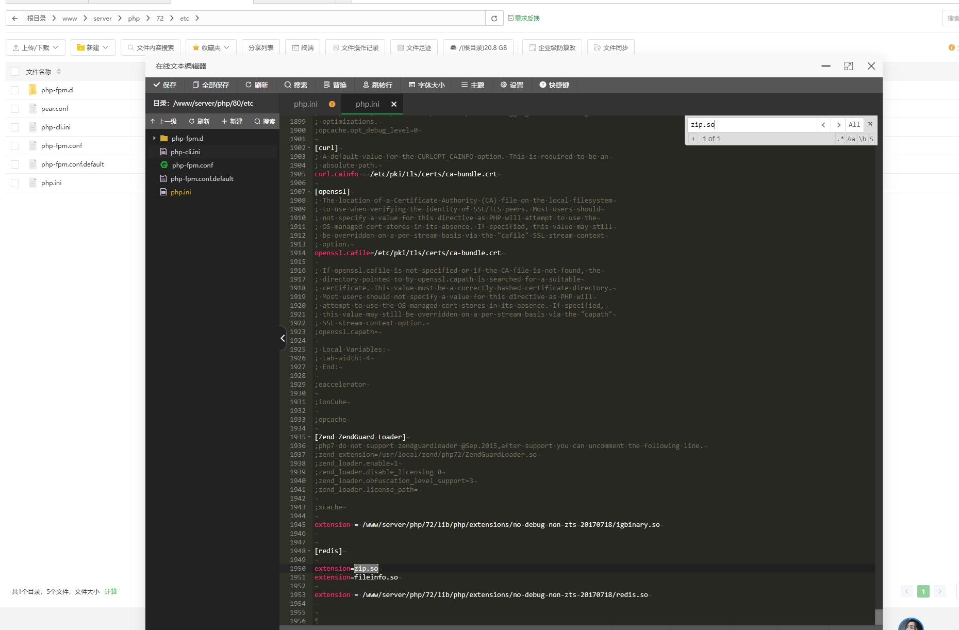Open the go-to-line (跳转行) tool
959x630 pixels.
378,85
